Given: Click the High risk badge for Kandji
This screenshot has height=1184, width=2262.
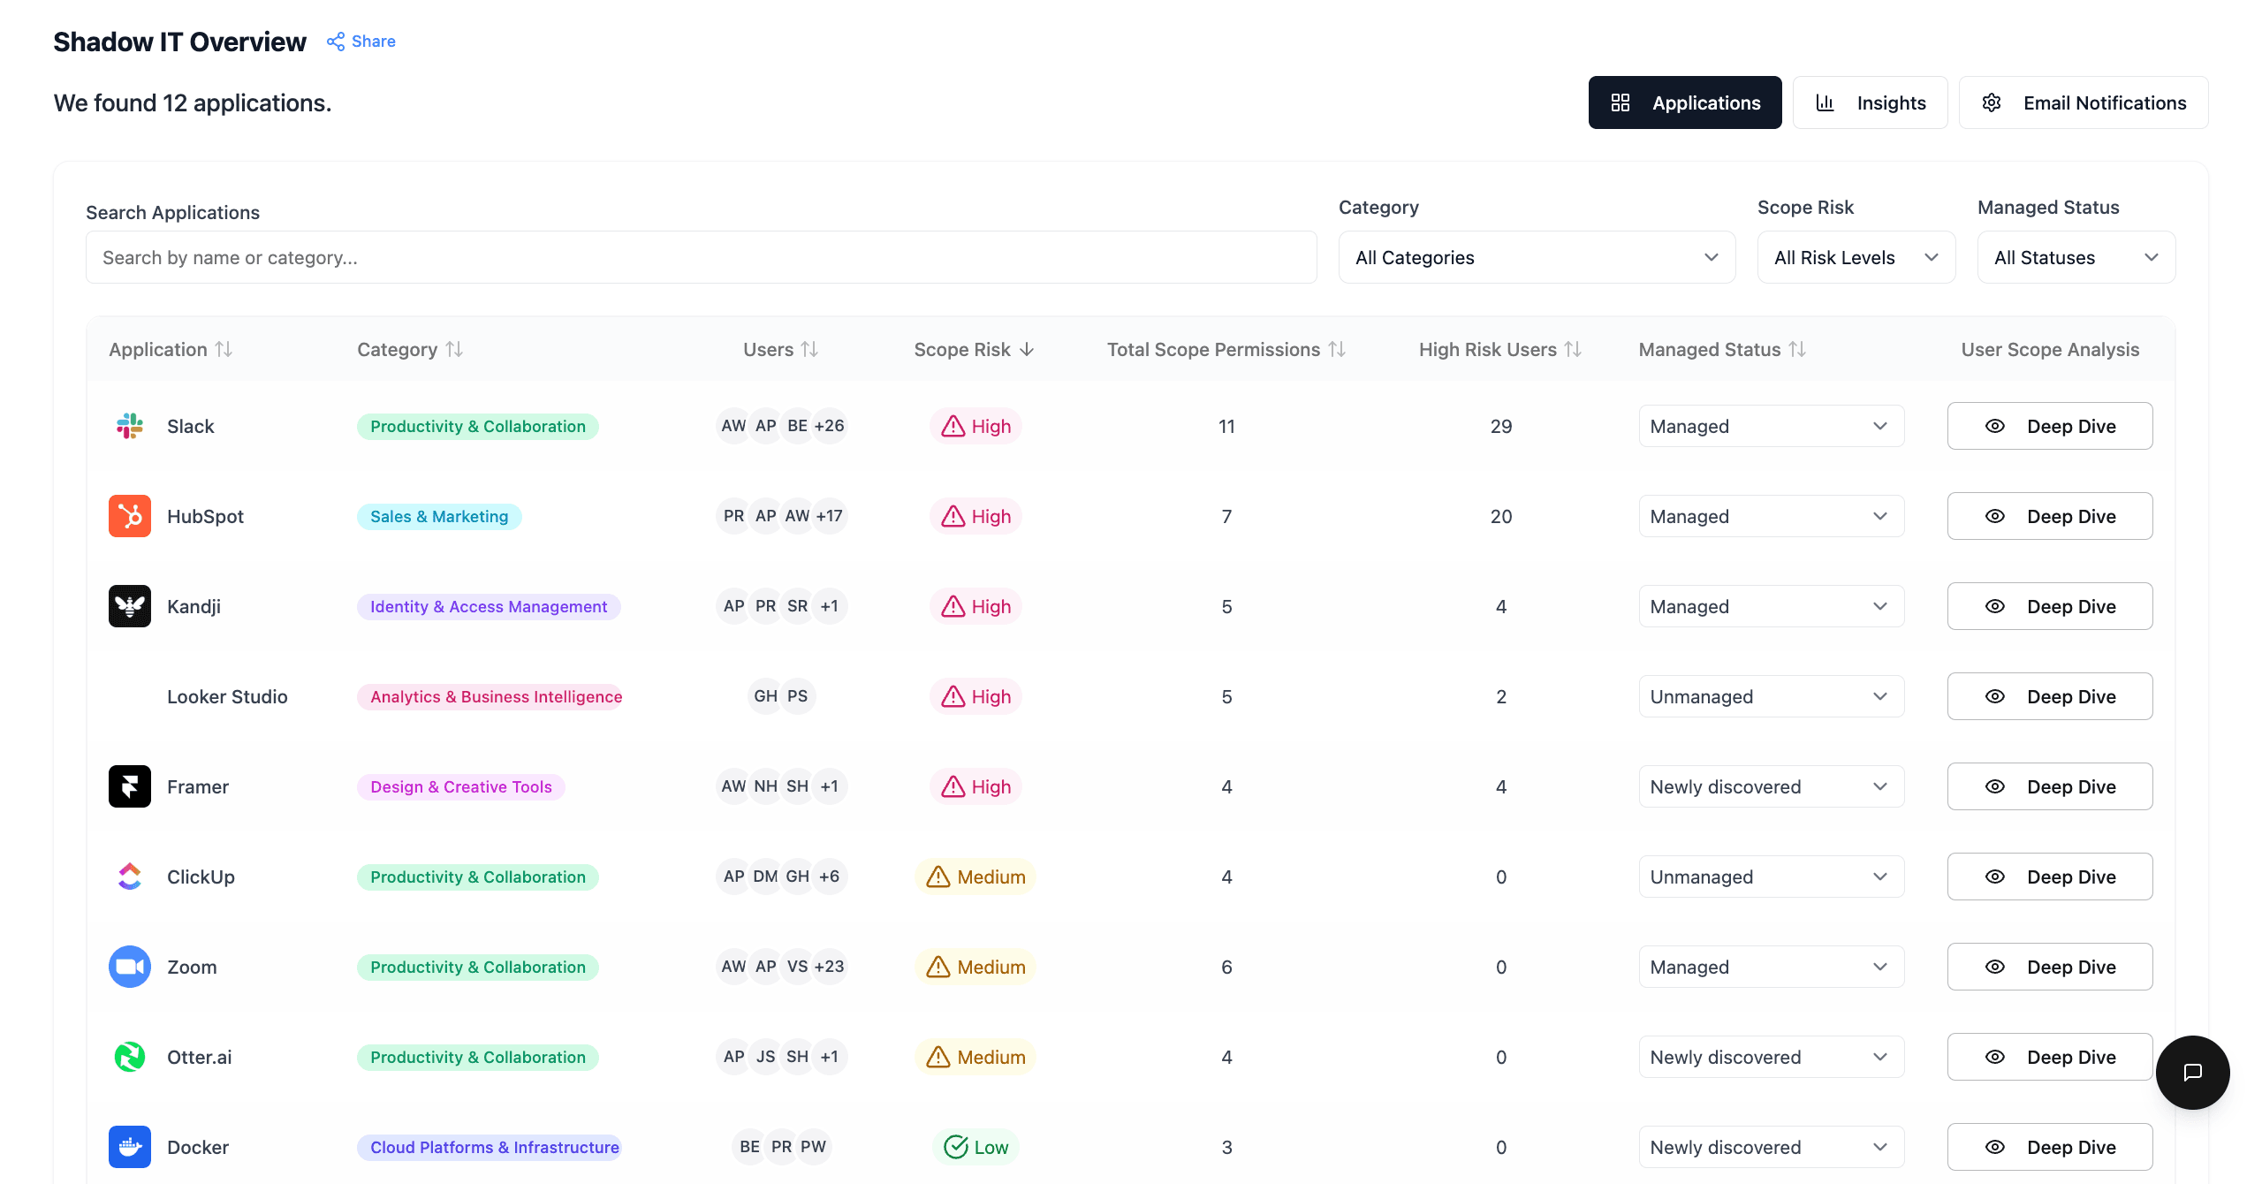Looking at the screenshot, I should [975, 606].
